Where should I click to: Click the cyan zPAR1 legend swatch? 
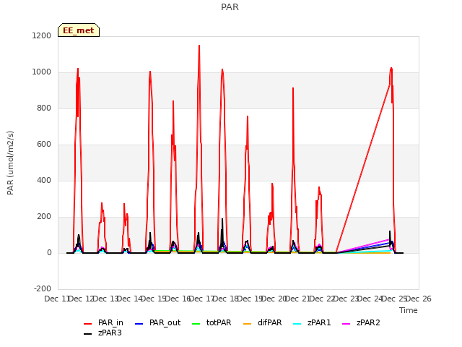(297, 324)
